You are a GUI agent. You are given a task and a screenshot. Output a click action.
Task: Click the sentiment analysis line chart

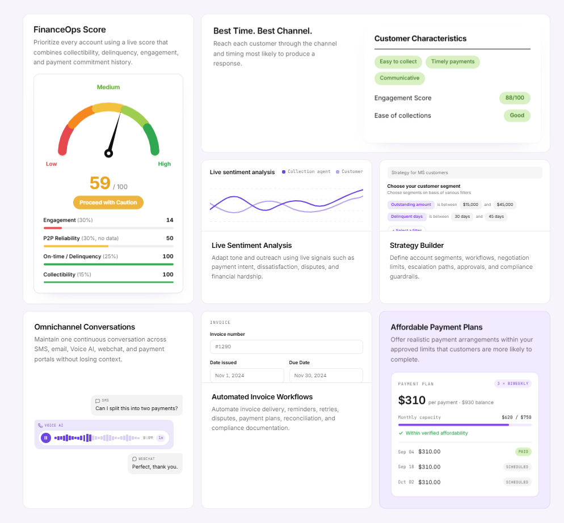click(x=287, y=204)
